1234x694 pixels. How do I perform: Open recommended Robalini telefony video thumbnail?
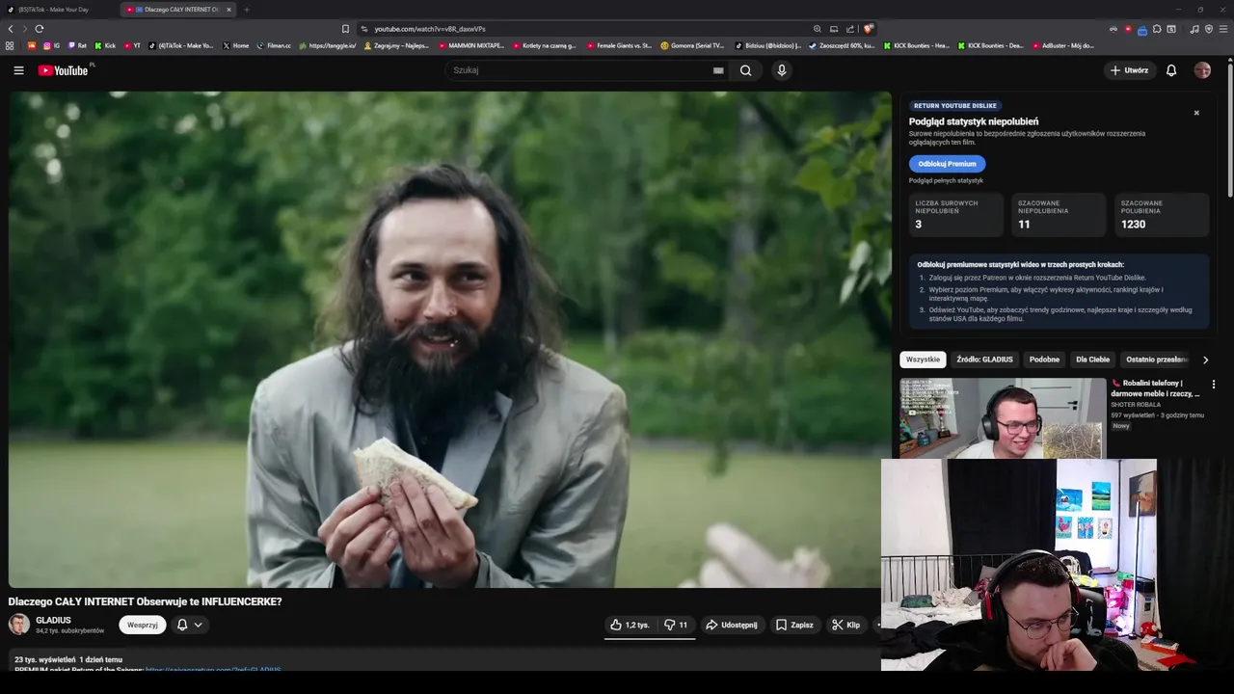[x=1003, y=417]
